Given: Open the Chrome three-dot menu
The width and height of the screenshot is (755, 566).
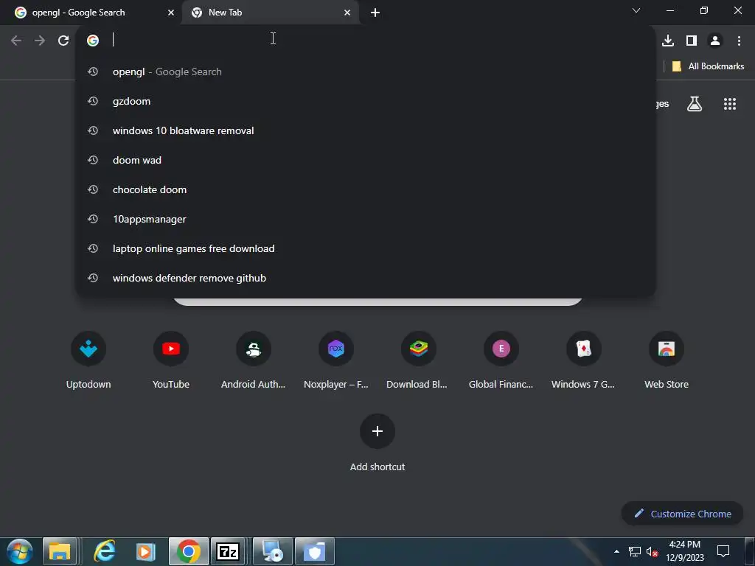Looking at the screenshot, I should [x=739, y=41].
